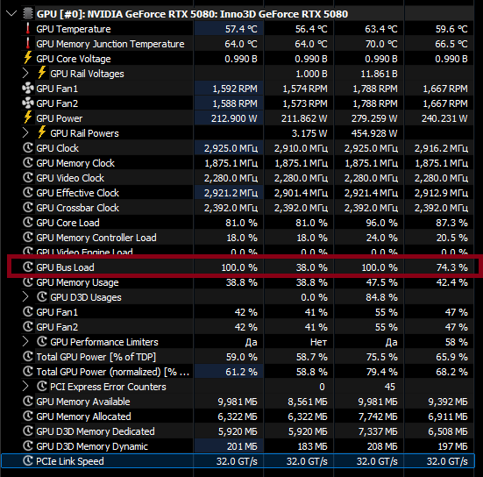This screenshot has width=483, height=477.
Task: Click the clock icon of PCI Express Error Counters
Action: [42, 386]
